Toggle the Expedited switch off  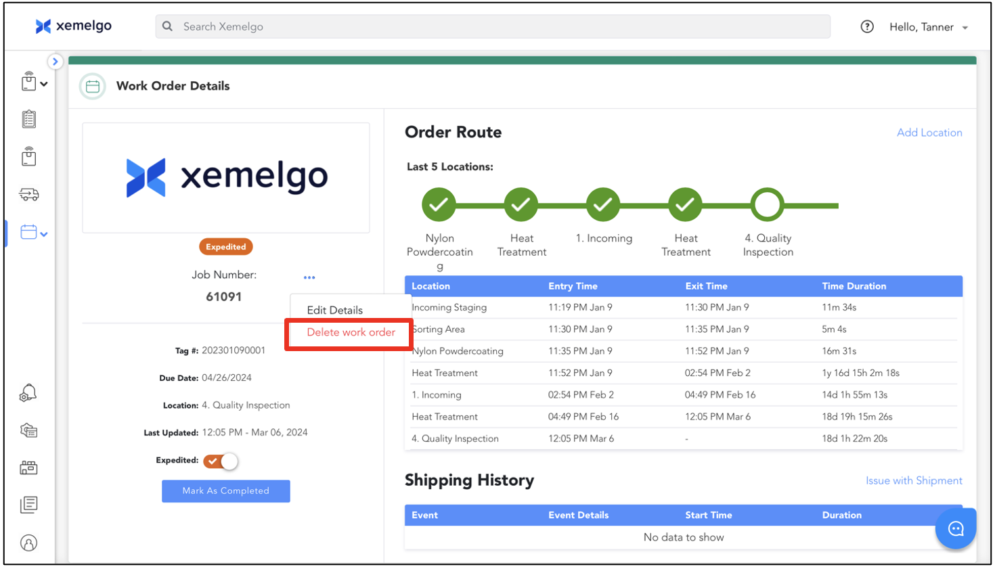(x=221, y=461)
